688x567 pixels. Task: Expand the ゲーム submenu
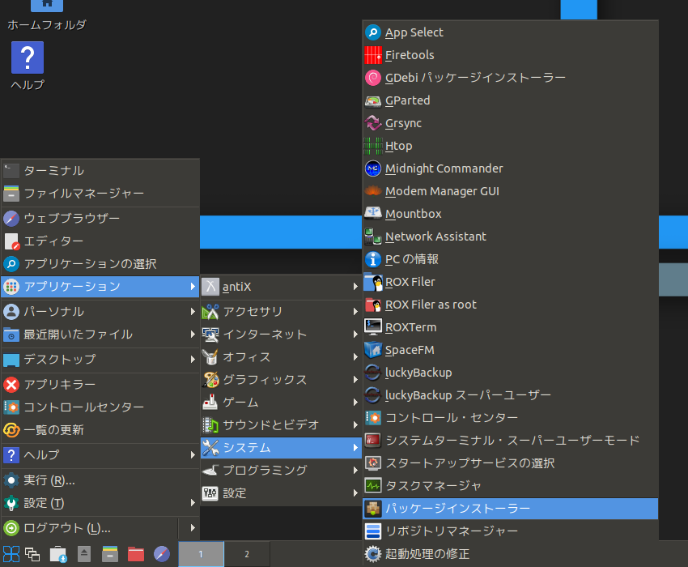point(281,403)
